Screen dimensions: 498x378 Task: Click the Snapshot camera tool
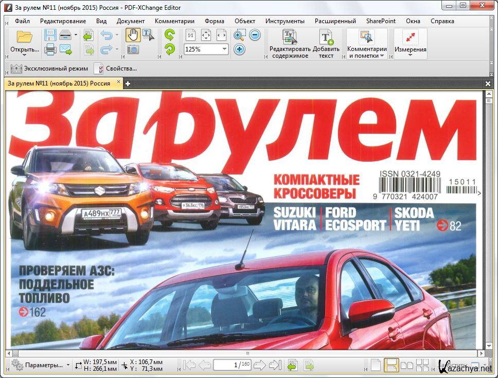(x=133, y=49)
